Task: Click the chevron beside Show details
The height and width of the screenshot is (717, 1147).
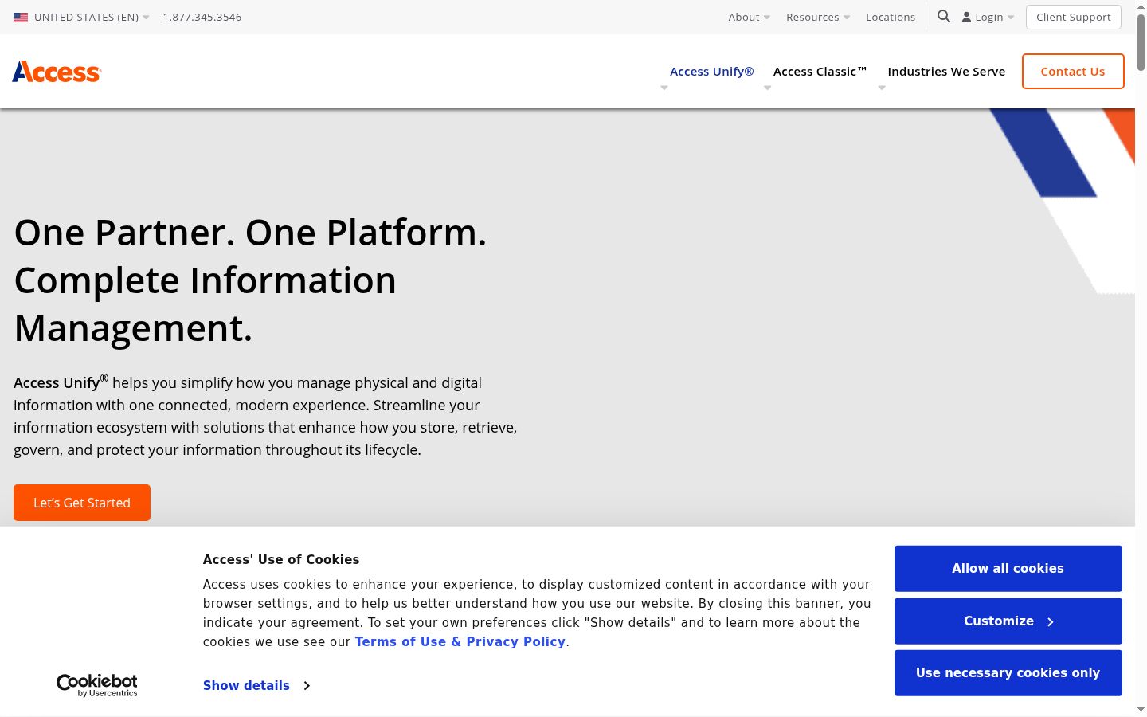Action: tap(307, 685)
